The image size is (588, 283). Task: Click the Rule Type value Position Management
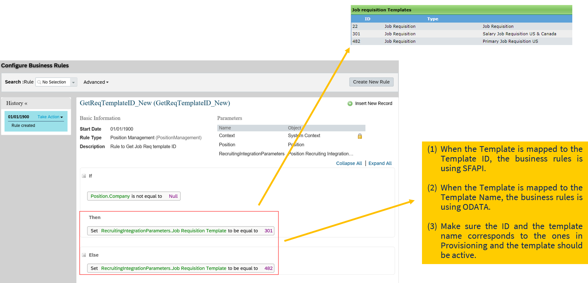(x=156, y=138)
